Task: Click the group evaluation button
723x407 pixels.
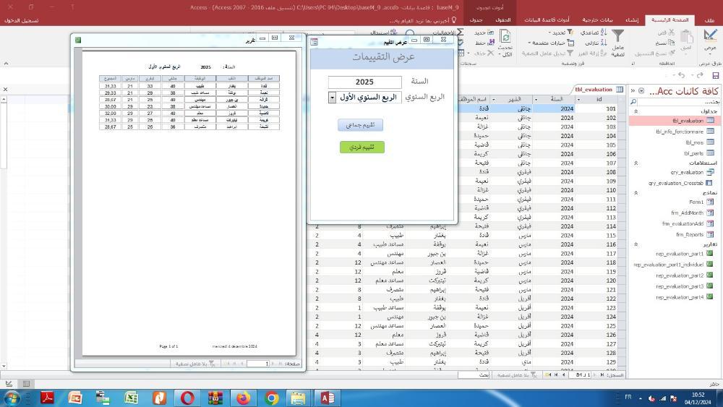Action: point(360,125)
